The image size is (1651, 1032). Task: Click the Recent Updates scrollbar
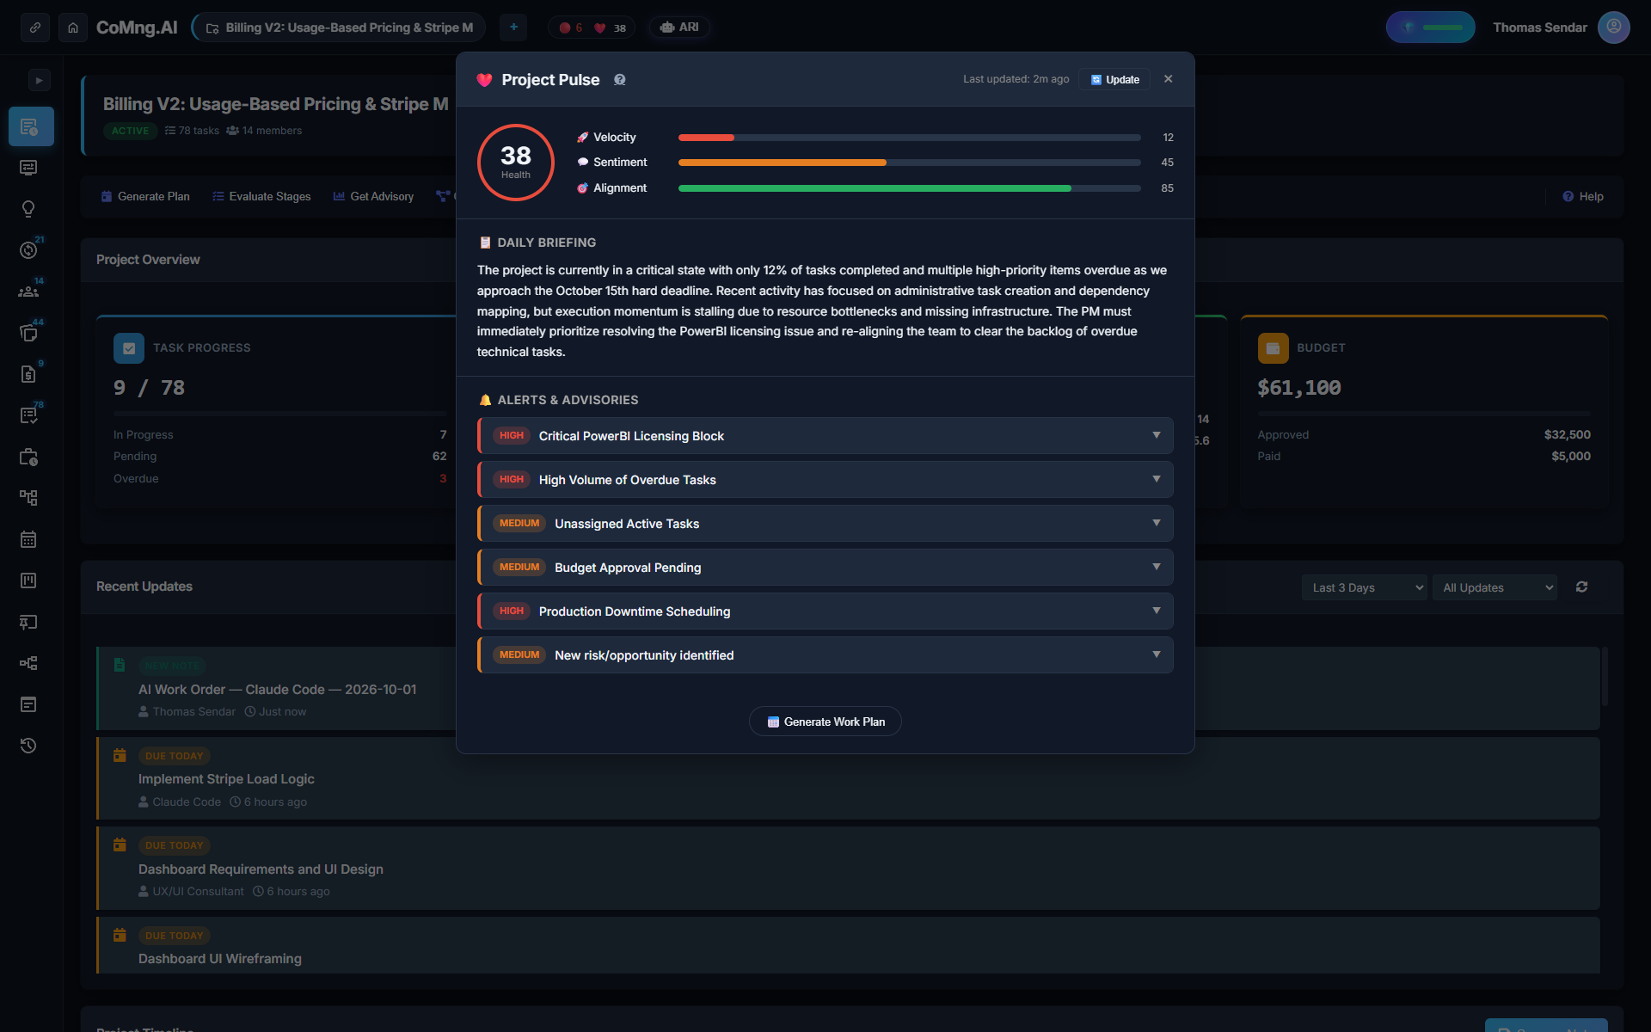(x=1605, y=676)
